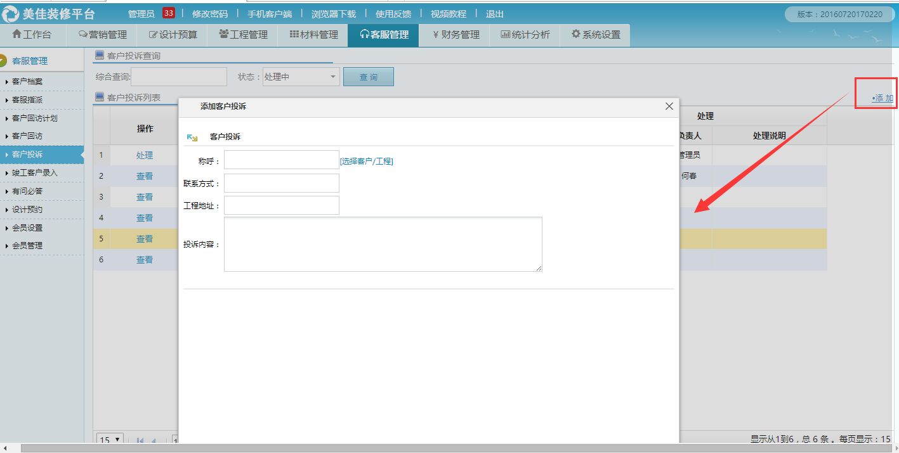This screenshot has width=899, height=453.
Task: Click the 添加 link on the right
Action: 882,98
